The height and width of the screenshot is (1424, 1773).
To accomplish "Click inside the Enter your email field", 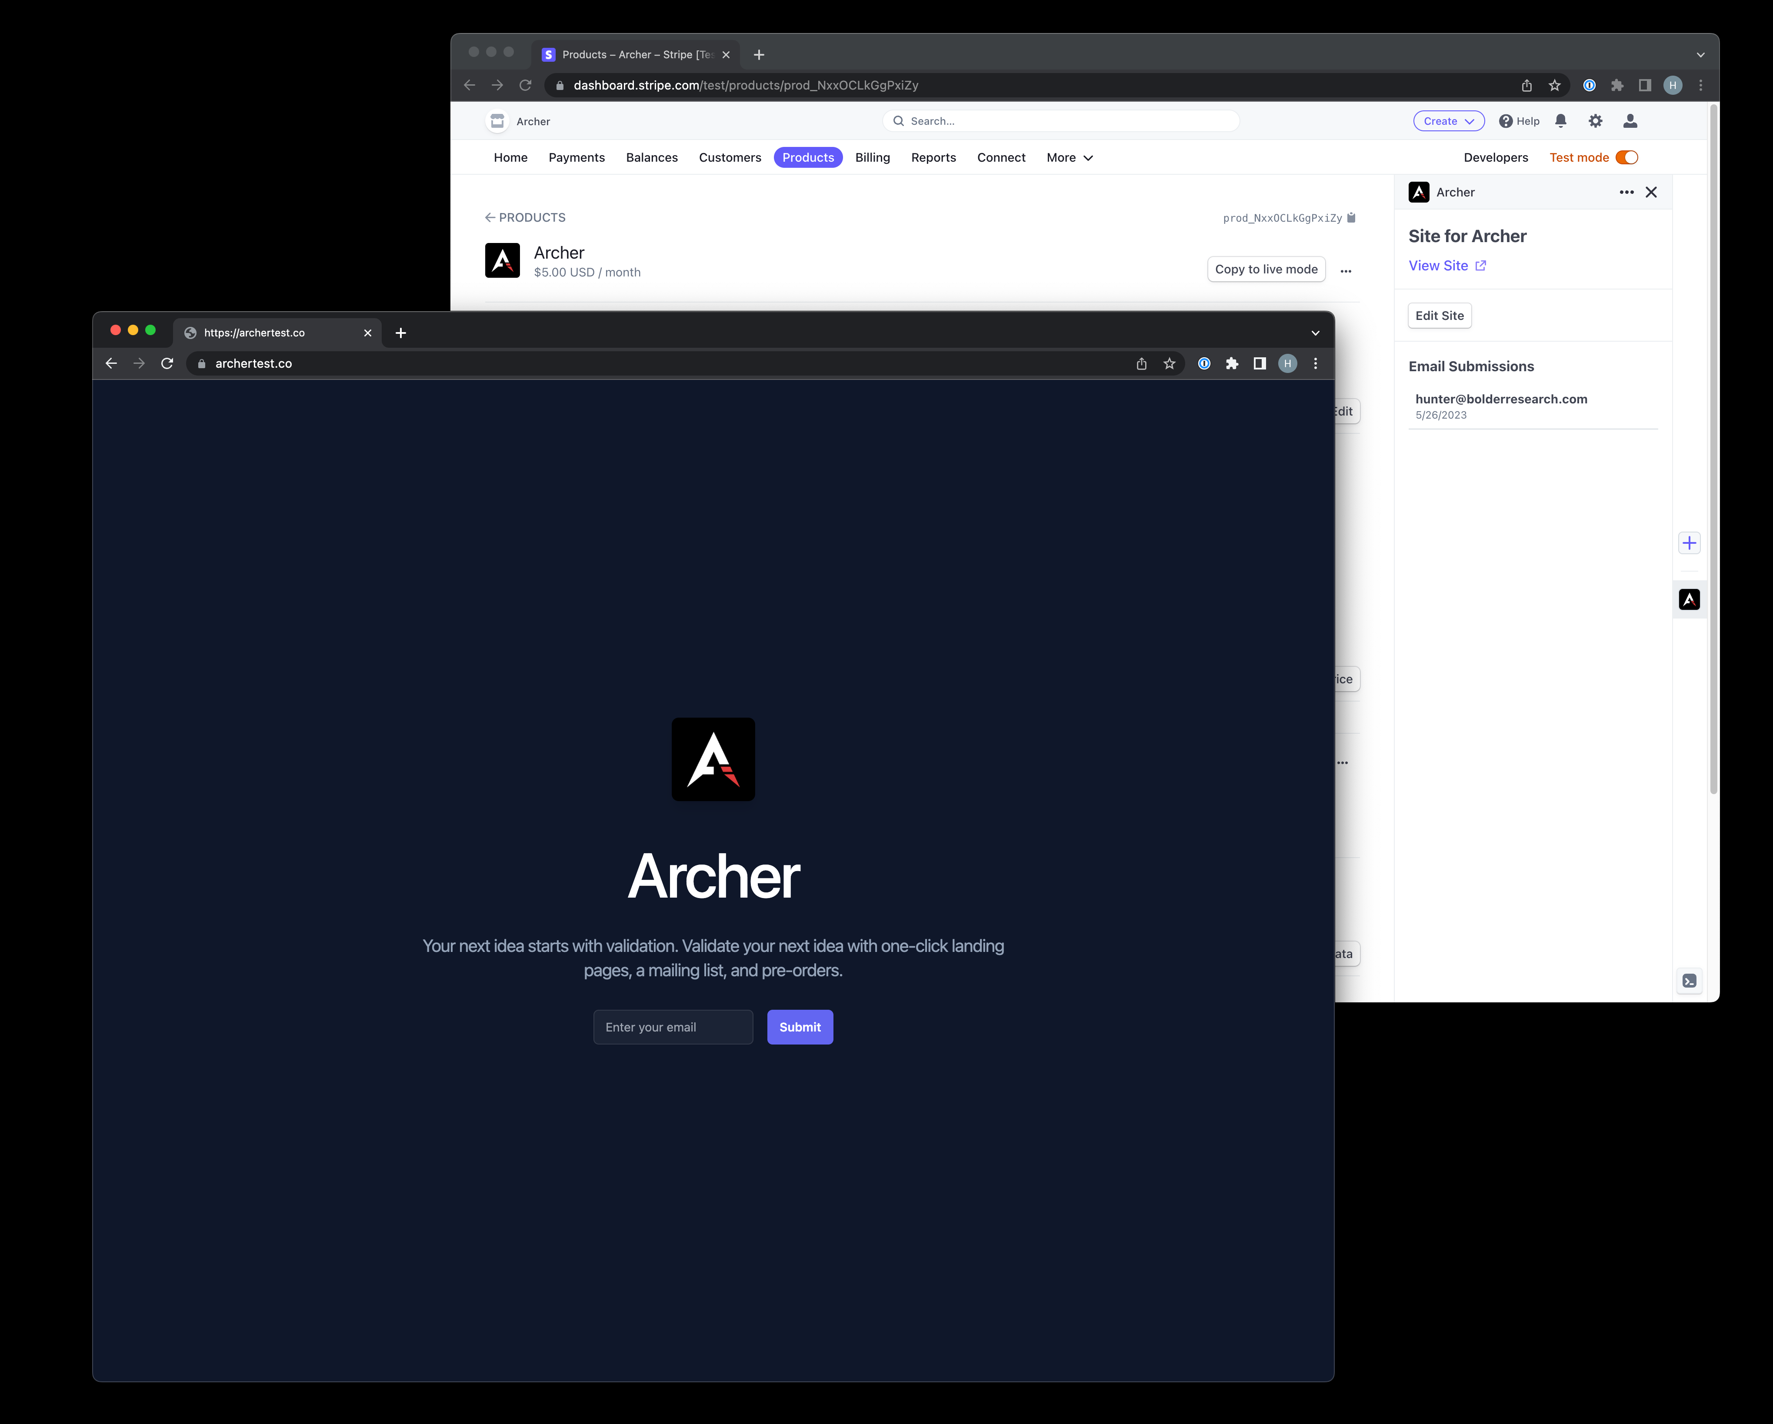I will pos(673,1027).
